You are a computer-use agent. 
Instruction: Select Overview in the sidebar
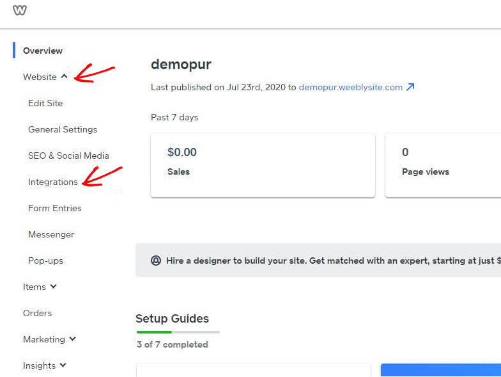pos(42,51)
